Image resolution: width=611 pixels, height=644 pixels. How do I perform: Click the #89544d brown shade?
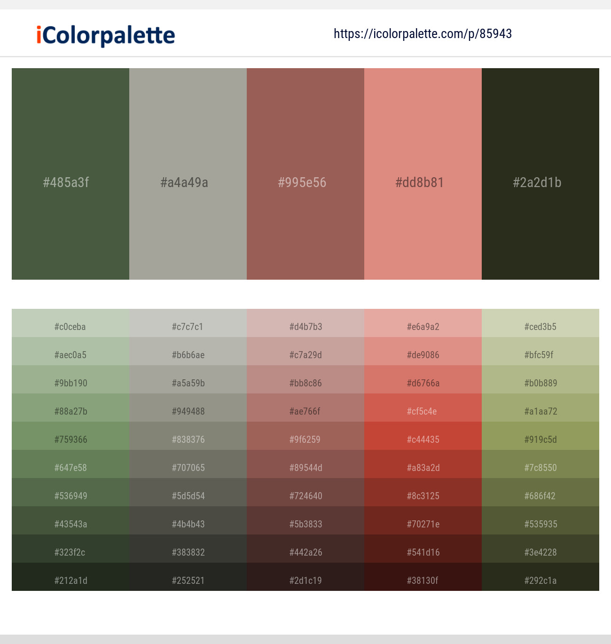[305, 468]
